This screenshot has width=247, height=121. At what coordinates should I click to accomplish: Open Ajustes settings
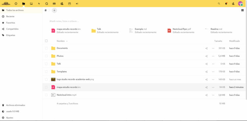pyautogui.click(x=21, y=118)
